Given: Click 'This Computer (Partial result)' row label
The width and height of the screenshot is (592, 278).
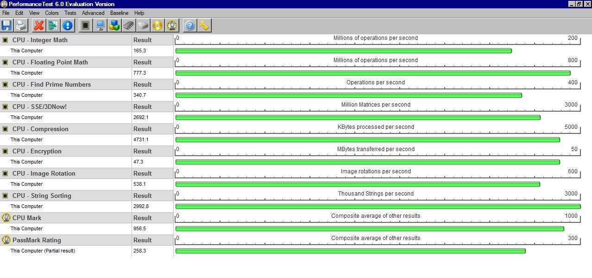Looking at the screenshot, I should [x=43, y=251].
